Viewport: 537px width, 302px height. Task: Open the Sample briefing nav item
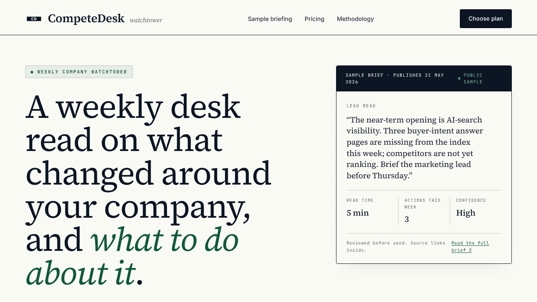click(x=270, y=19)
